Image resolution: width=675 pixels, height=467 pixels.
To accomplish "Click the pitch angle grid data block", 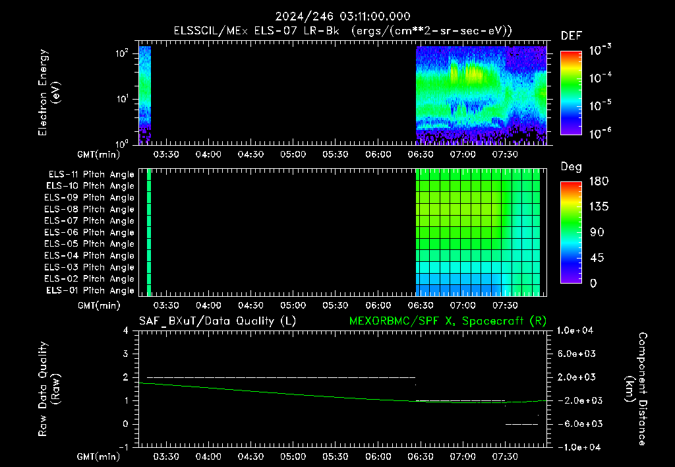I will pyautogui.click(x=478, y=233).
